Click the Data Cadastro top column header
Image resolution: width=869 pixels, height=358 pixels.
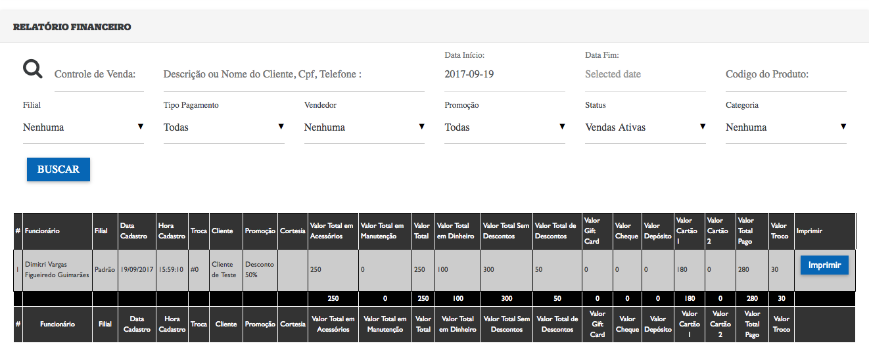click(137, 231)
